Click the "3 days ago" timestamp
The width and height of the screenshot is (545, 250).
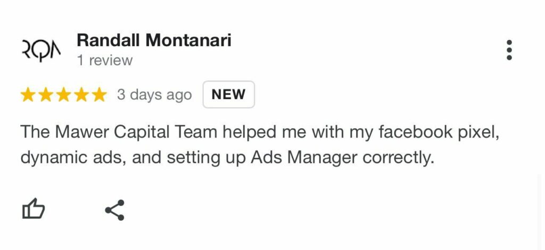point(154,94)
